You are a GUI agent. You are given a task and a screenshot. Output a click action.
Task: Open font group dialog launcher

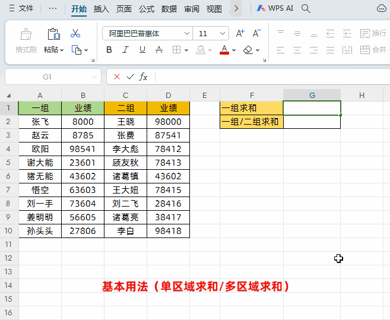click(x=264, y=60)
